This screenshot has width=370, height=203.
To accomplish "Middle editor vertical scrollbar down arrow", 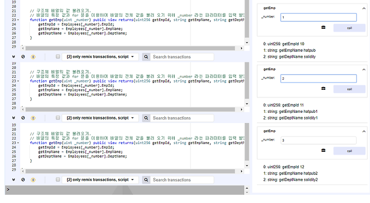I will [x=247, y=104].
